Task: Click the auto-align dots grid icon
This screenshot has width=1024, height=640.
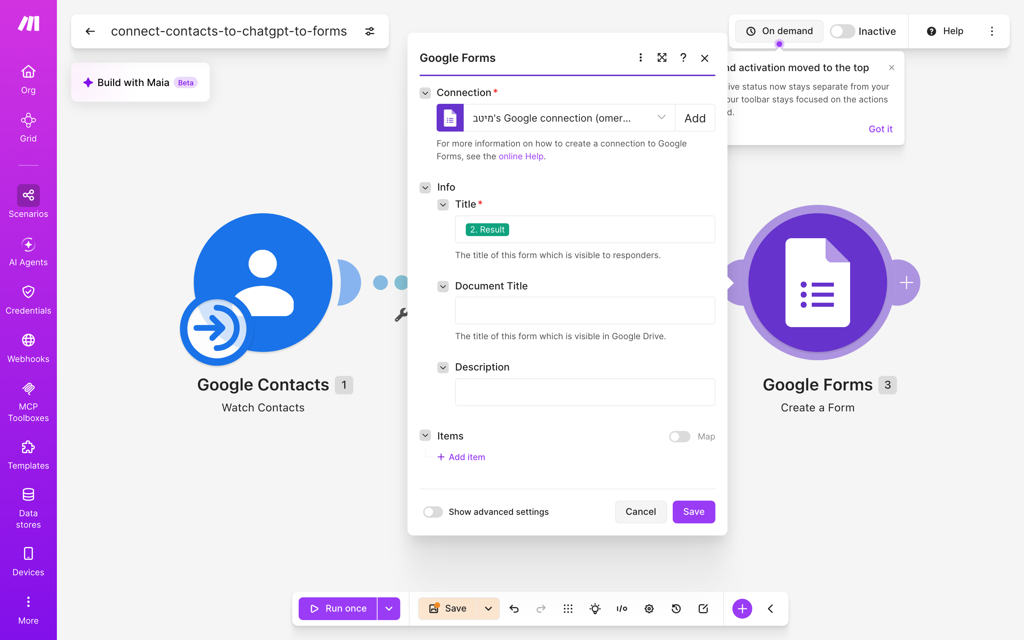Action: click(568, 609)
